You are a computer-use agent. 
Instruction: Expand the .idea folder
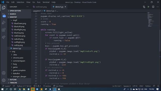click(x=19, y=55)
